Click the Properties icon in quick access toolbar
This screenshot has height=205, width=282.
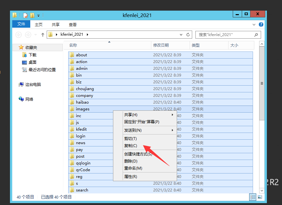pos(25,15)
